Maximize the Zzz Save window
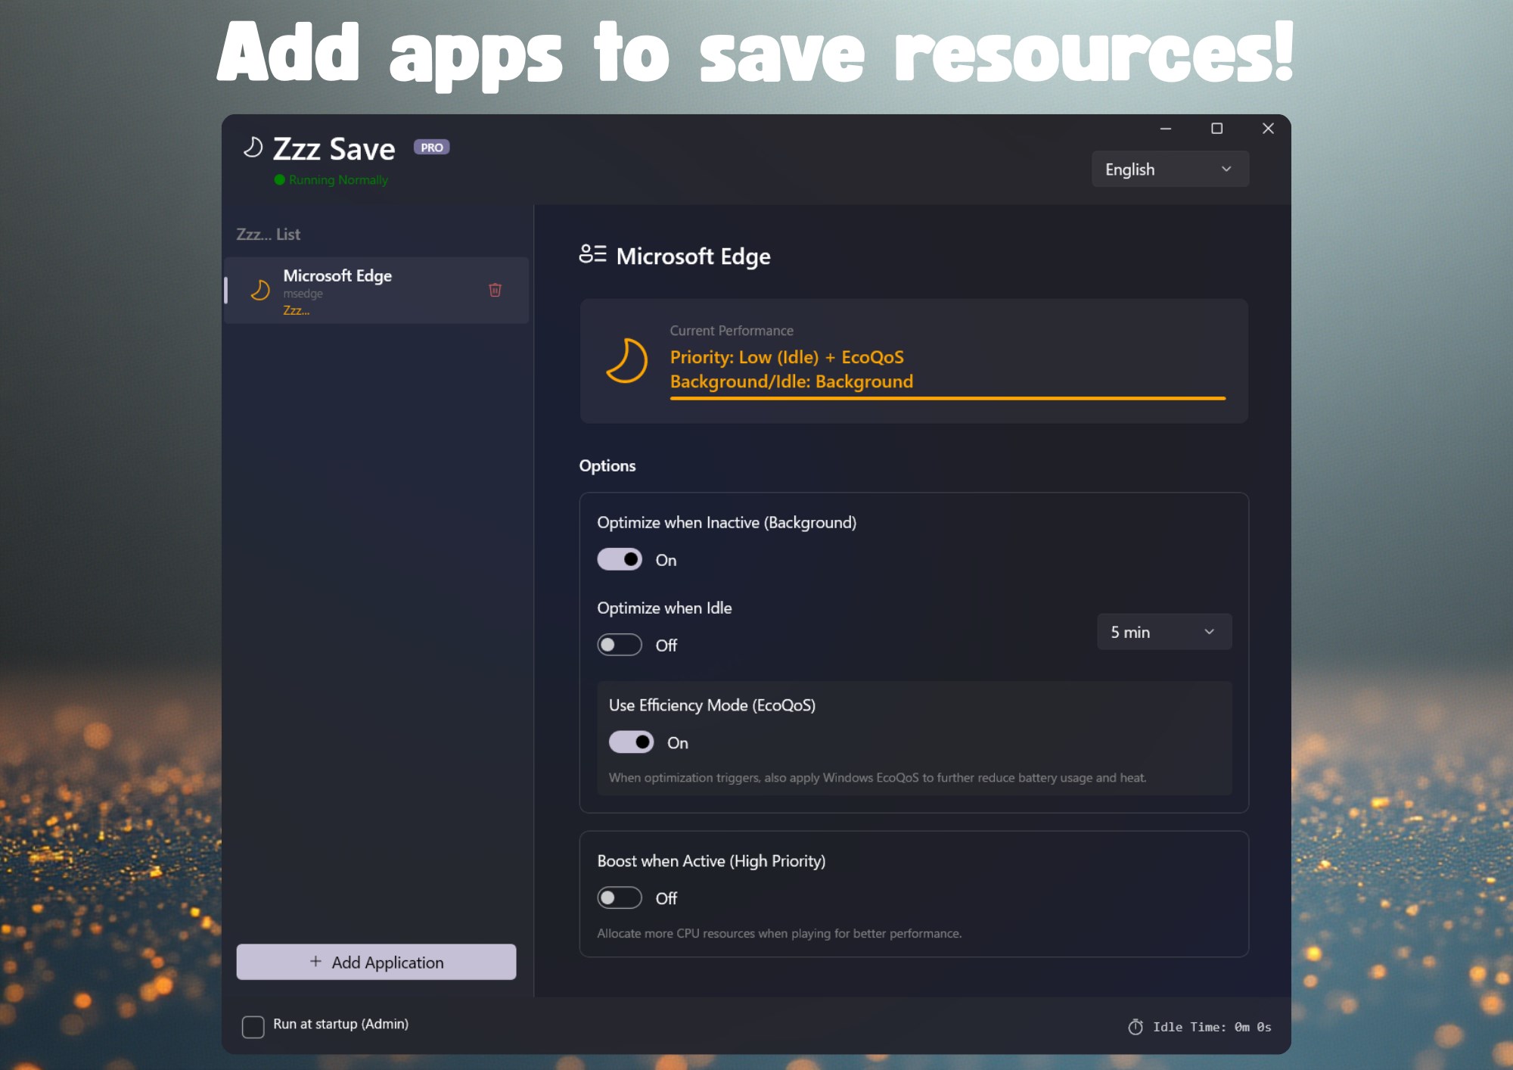The image size is (1513, 1070). click(x=1216, y=129)
